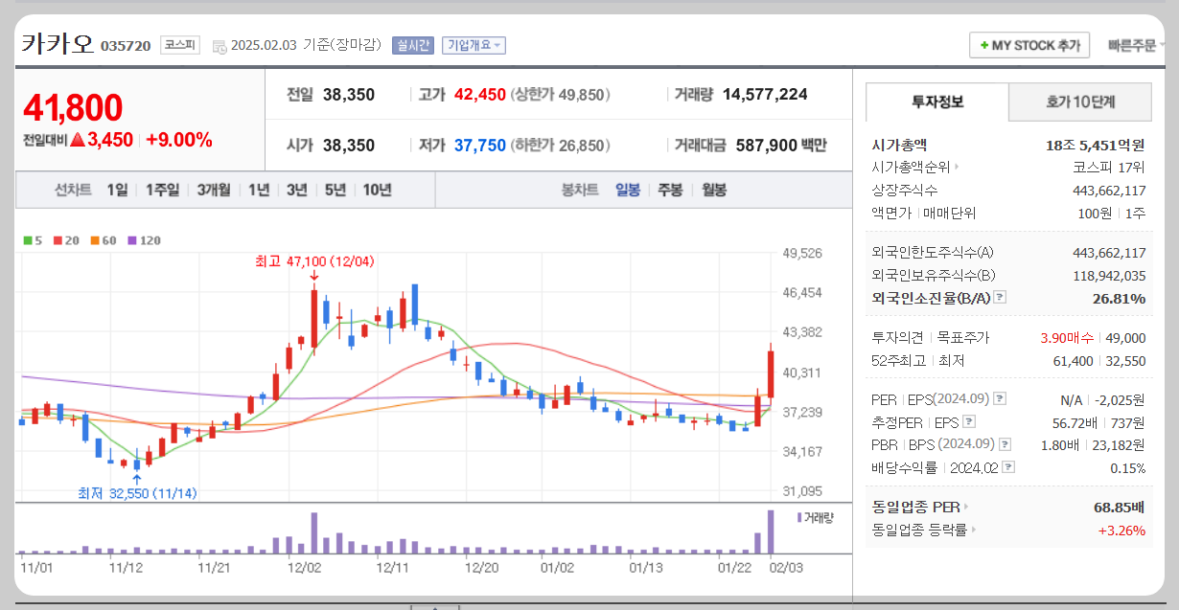Image resolution: width=1179 pixels, height=610 pixels.
Task: Click the red up-triangle next to 3,450
Action: click(x=78, y=140)
